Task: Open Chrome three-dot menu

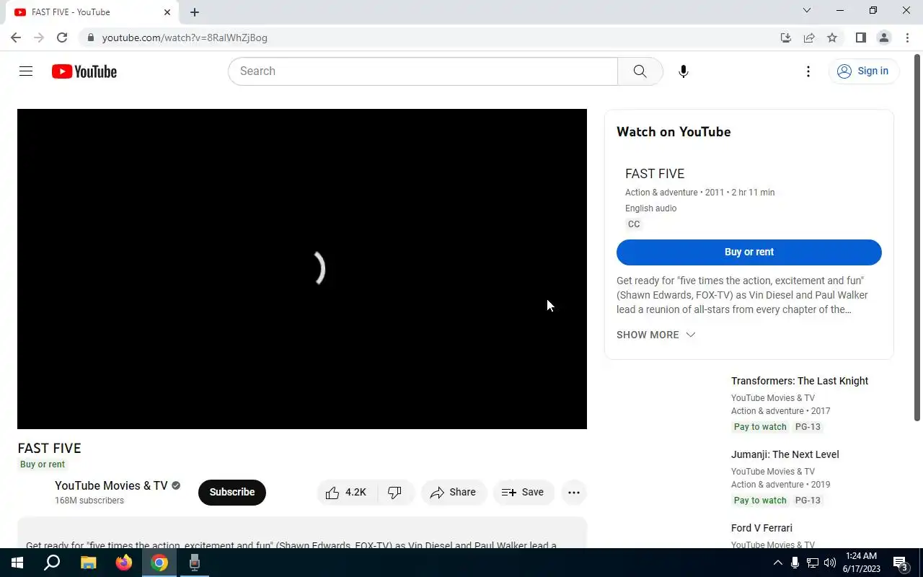Action: (x=906, y=38)
